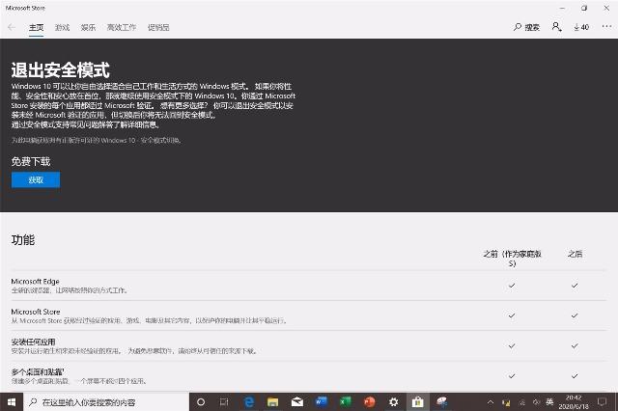Open the 高效工作 tab
The width and height of the screenshot is (618, 411).
coord(122,27)
